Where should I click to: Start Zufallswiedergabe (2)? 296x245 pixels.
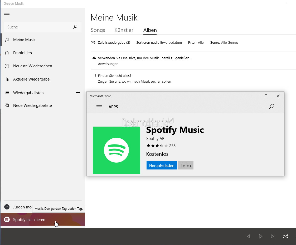(111, 43)
